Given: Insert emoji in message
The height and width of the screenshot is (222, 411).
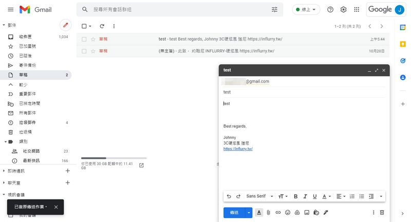Looking at the screenshot, I should pos(288,213).
